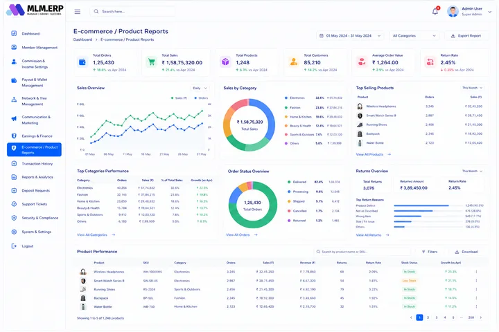The width and height of the screenshot is (499, 332).
Task: Click the Dashboard sidebar icon
Action: pos(14,33)
